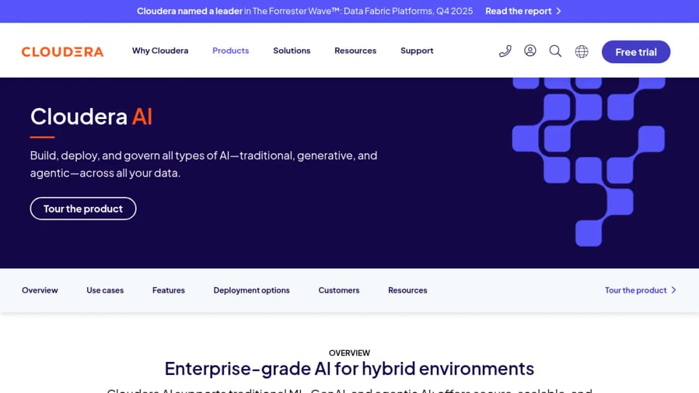
Task: Click the search magnifier icon
Action: pos(555,51)
